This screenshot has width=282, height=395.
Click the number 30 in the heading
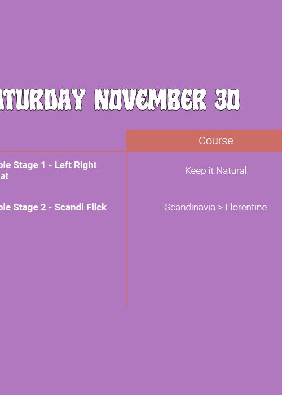[228, 99]
